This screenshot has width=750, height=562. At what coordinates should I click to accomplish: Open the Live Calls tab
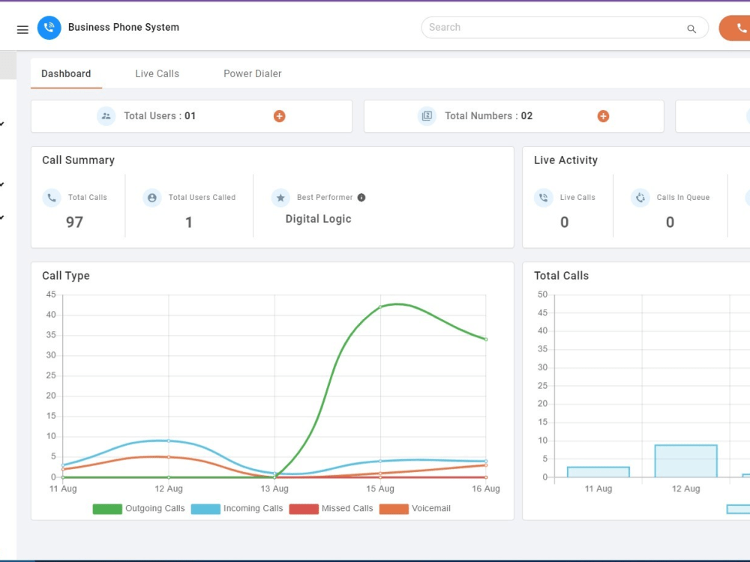(157, 73)
